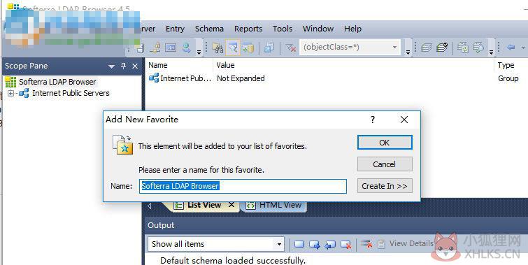Open the directory search binoculars tool
This screenshot has height=265, width=528.
pyautogui.click(x=217, y=48)
